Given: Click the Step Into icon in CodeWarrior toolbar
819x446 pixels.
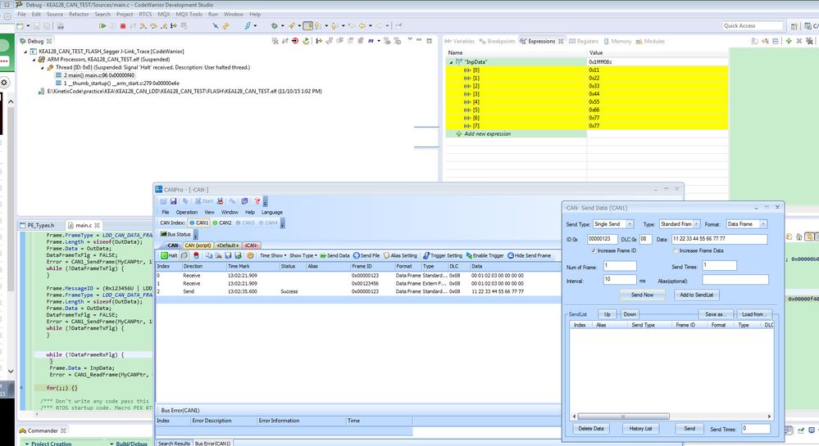Looking at the screenshot, I should tap(143, 25).
